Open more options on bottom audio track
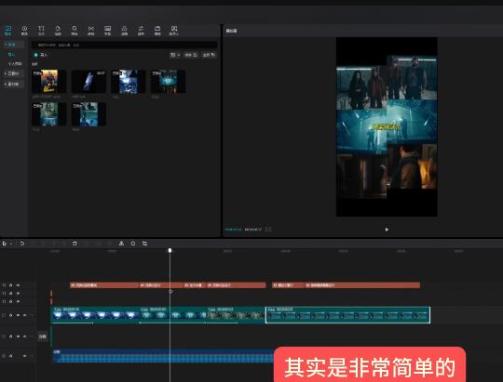Viewport: 503px width, 382px height. click(x=32, y=356)
